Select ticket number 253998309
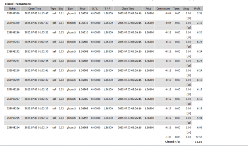 coord(13,23)
